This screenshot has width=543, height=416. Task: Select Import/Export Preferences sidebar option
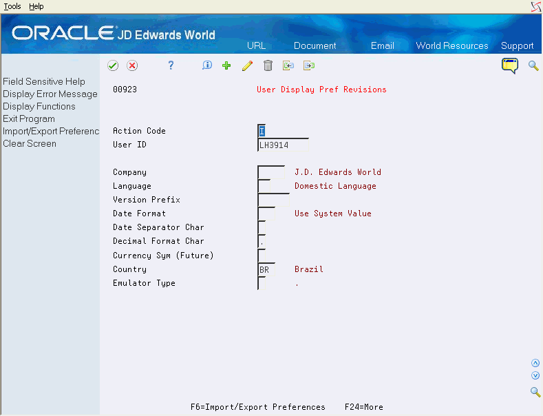click(x=51, y=132)
